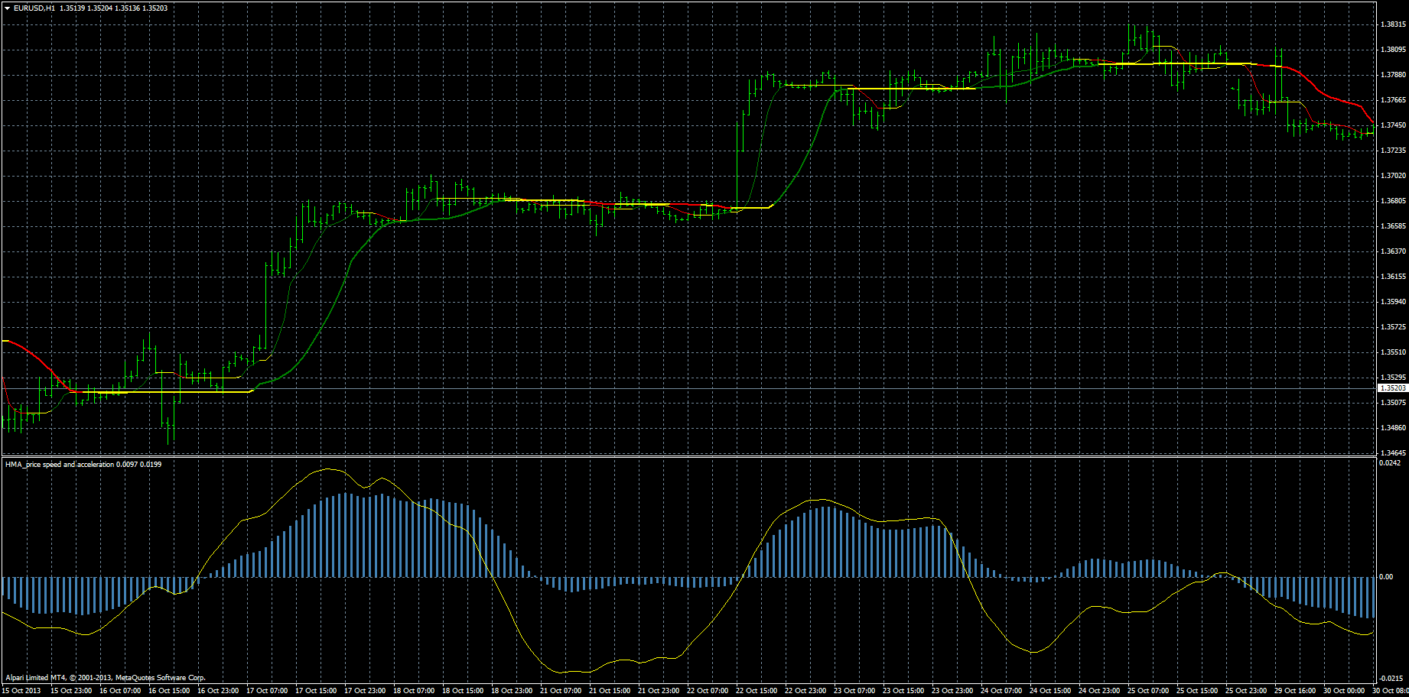Click the 22 Oct 23:00 time label
Viewport: 1409px width, 697px height.
coord(805,691)
